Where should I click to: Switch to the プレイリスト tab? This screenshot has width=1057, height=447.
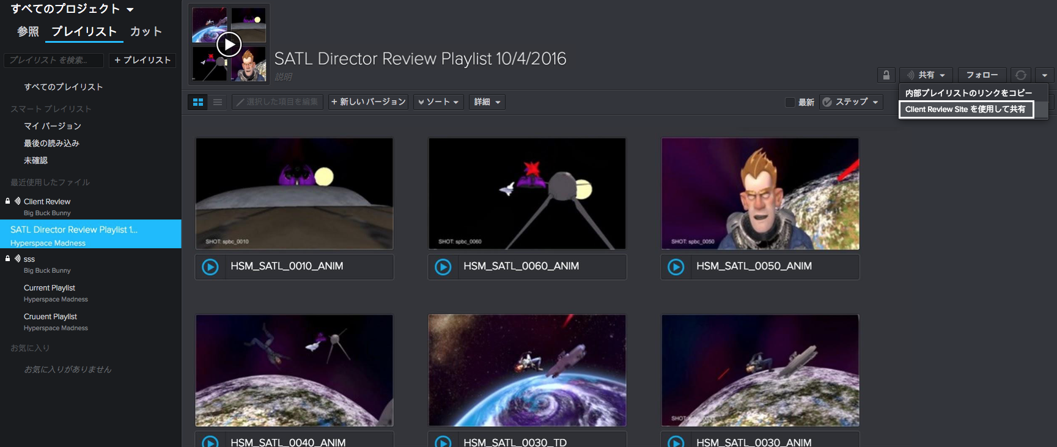[x=84, y=31]
